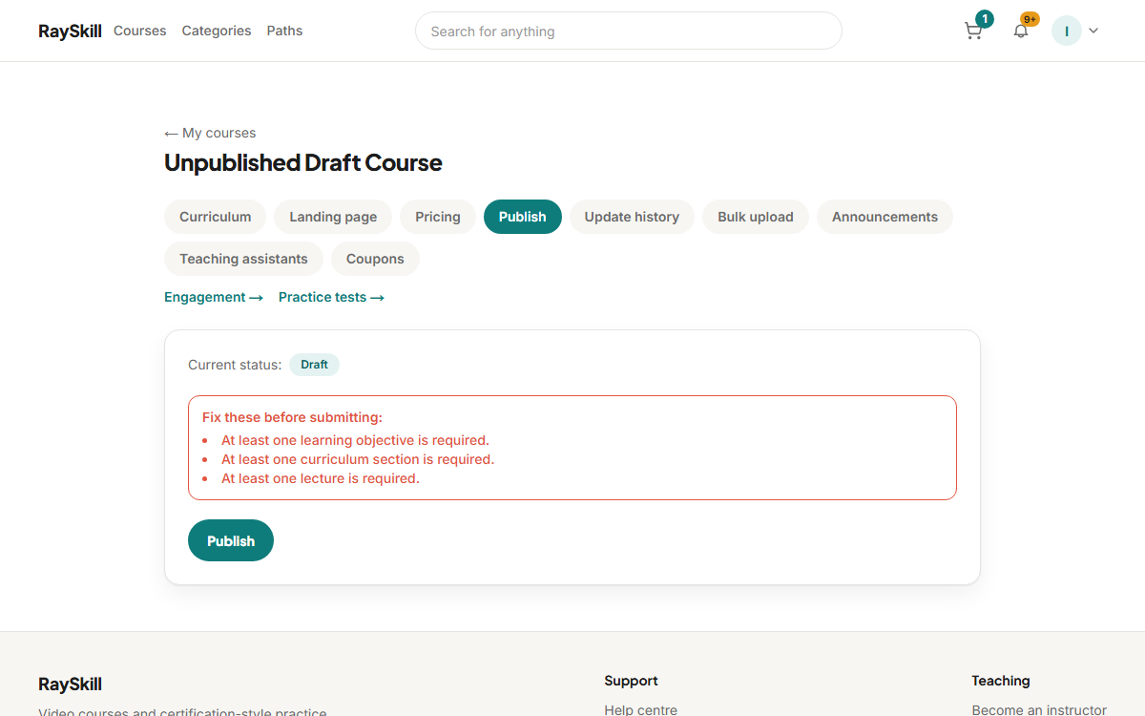1145x716 pixels.
Task: Follow the Practice tests arrow link
Action: [331, 297]
